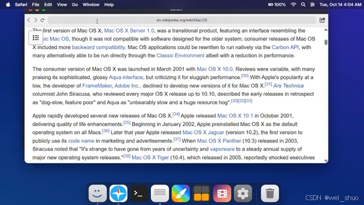Follow the Mac OS X Jaguar link

click(x=203, y=132)
